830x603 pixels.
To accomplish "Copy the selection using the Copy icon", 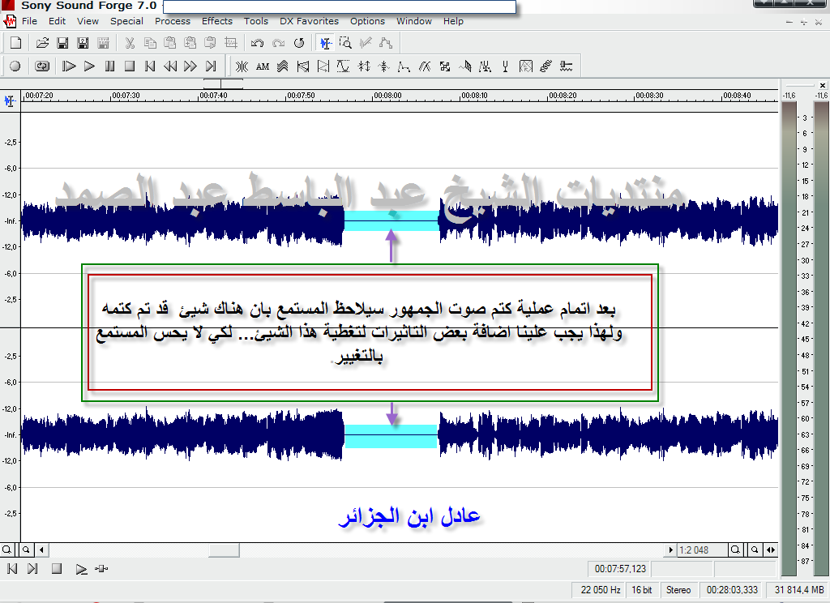I will pyautogui.click(x=150, y=43).
